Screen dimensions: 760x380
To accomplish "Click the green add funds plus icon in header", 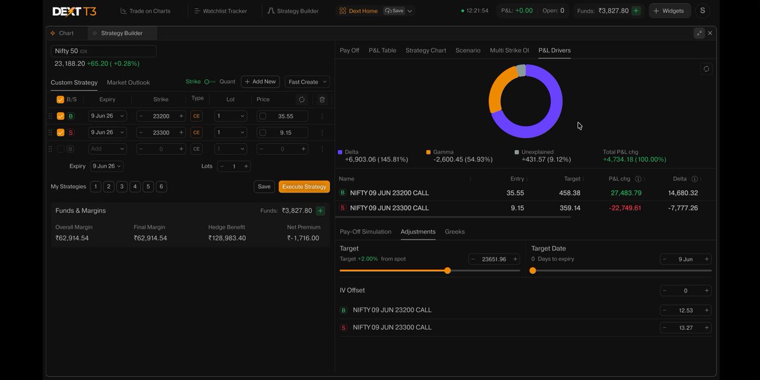I will point(636,11).
